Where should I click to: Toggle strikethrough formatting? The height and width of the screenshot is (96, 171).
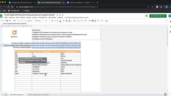58,21
